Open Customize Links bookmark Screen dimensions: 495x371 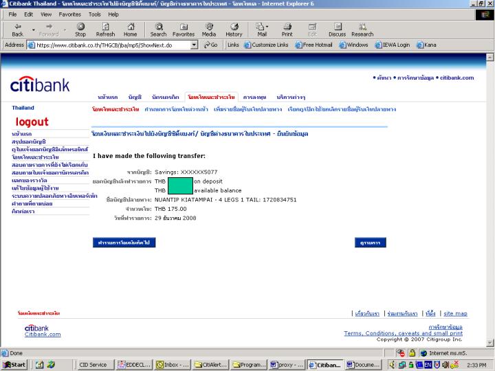pos(267,45)
